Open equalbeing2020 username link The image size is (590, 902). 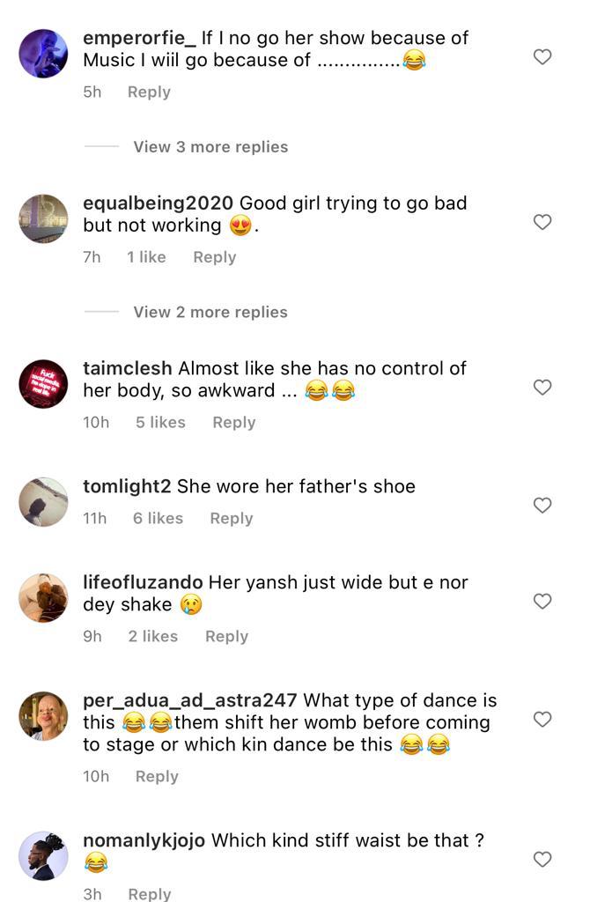[x=158, y=203]
